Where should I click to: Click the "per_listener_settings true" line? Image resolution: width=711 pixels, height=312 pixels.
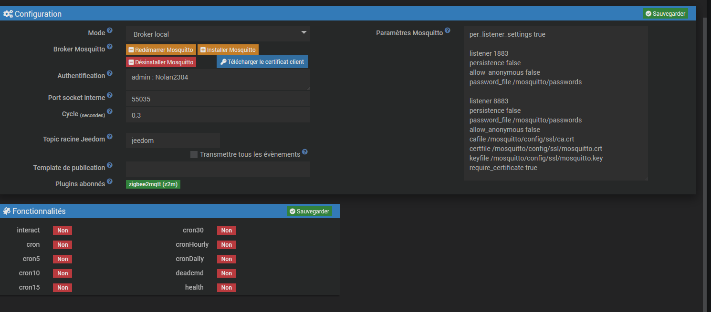tap(507, 34)
